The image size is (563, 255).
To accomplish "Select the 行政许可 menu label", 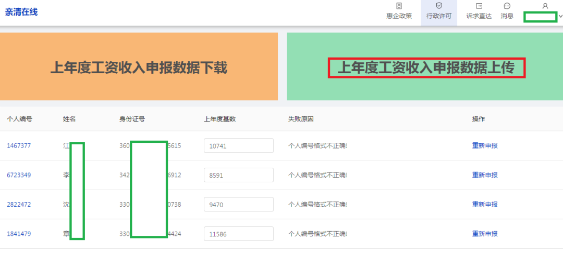I will (438, 16).
